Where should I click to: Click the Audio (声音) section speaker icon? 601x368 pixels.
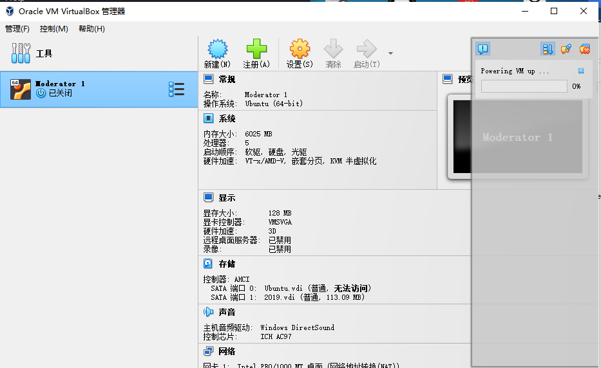click(x=209, y=312)
